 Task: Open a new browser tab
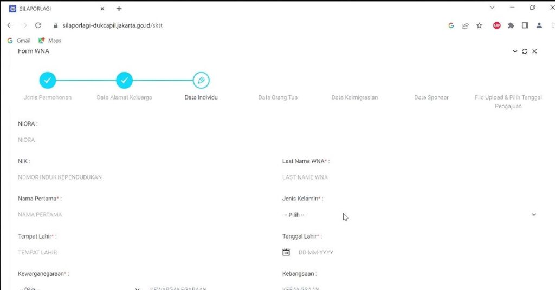click(119, 9)
